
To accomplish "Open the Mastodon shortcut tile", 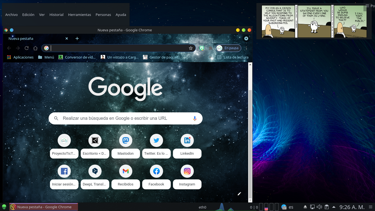I will [x=125, y=141].
